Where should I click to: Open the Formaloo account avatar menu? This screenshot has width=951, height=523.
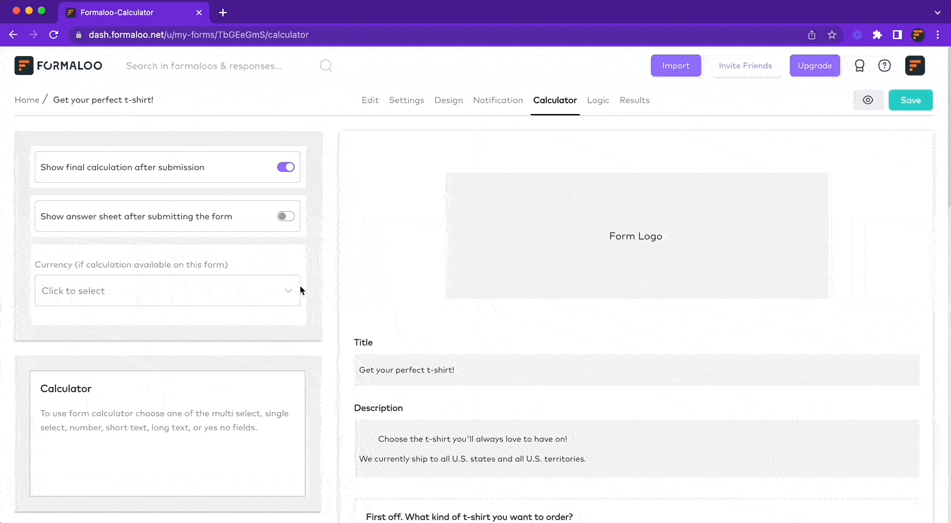pos(915,66)
